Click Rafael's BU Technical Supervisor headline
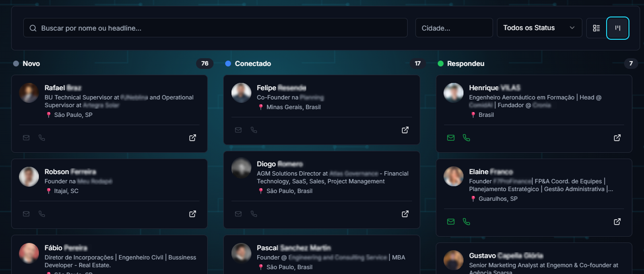The height and width of the screenshot is (274, 644). tap(119, 101)
